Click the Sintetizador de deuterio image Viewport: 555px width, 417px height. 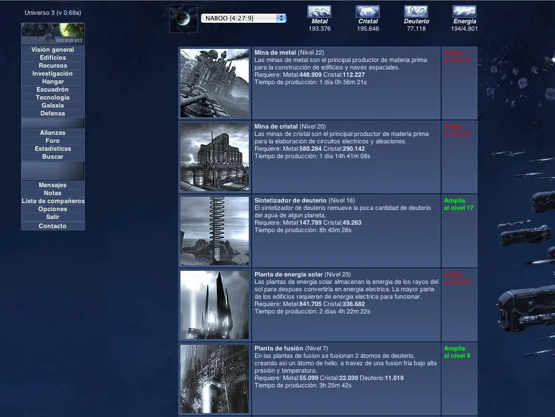point(215,231)
